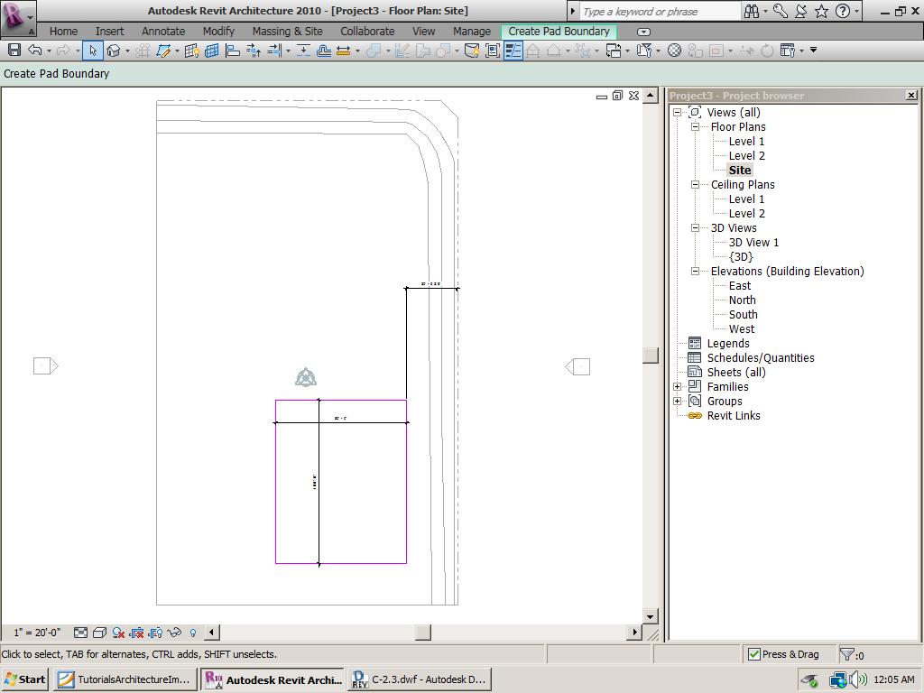Collapse the Floor Plans tree node
Screen dimensions: 924x693
pos(696,127)
